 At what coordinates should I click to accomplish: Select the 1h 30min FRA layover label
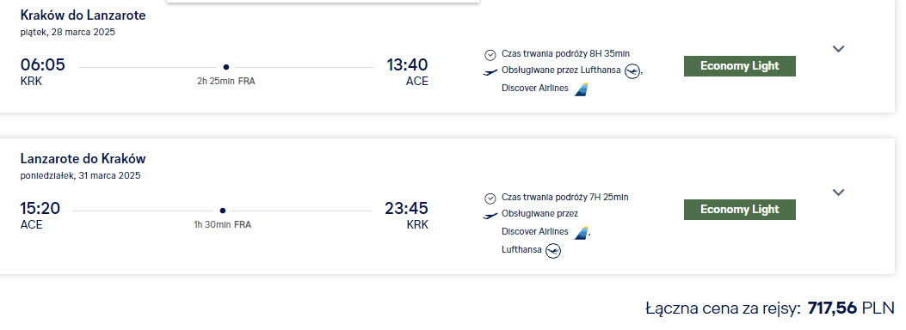click(x=223, y=225)
